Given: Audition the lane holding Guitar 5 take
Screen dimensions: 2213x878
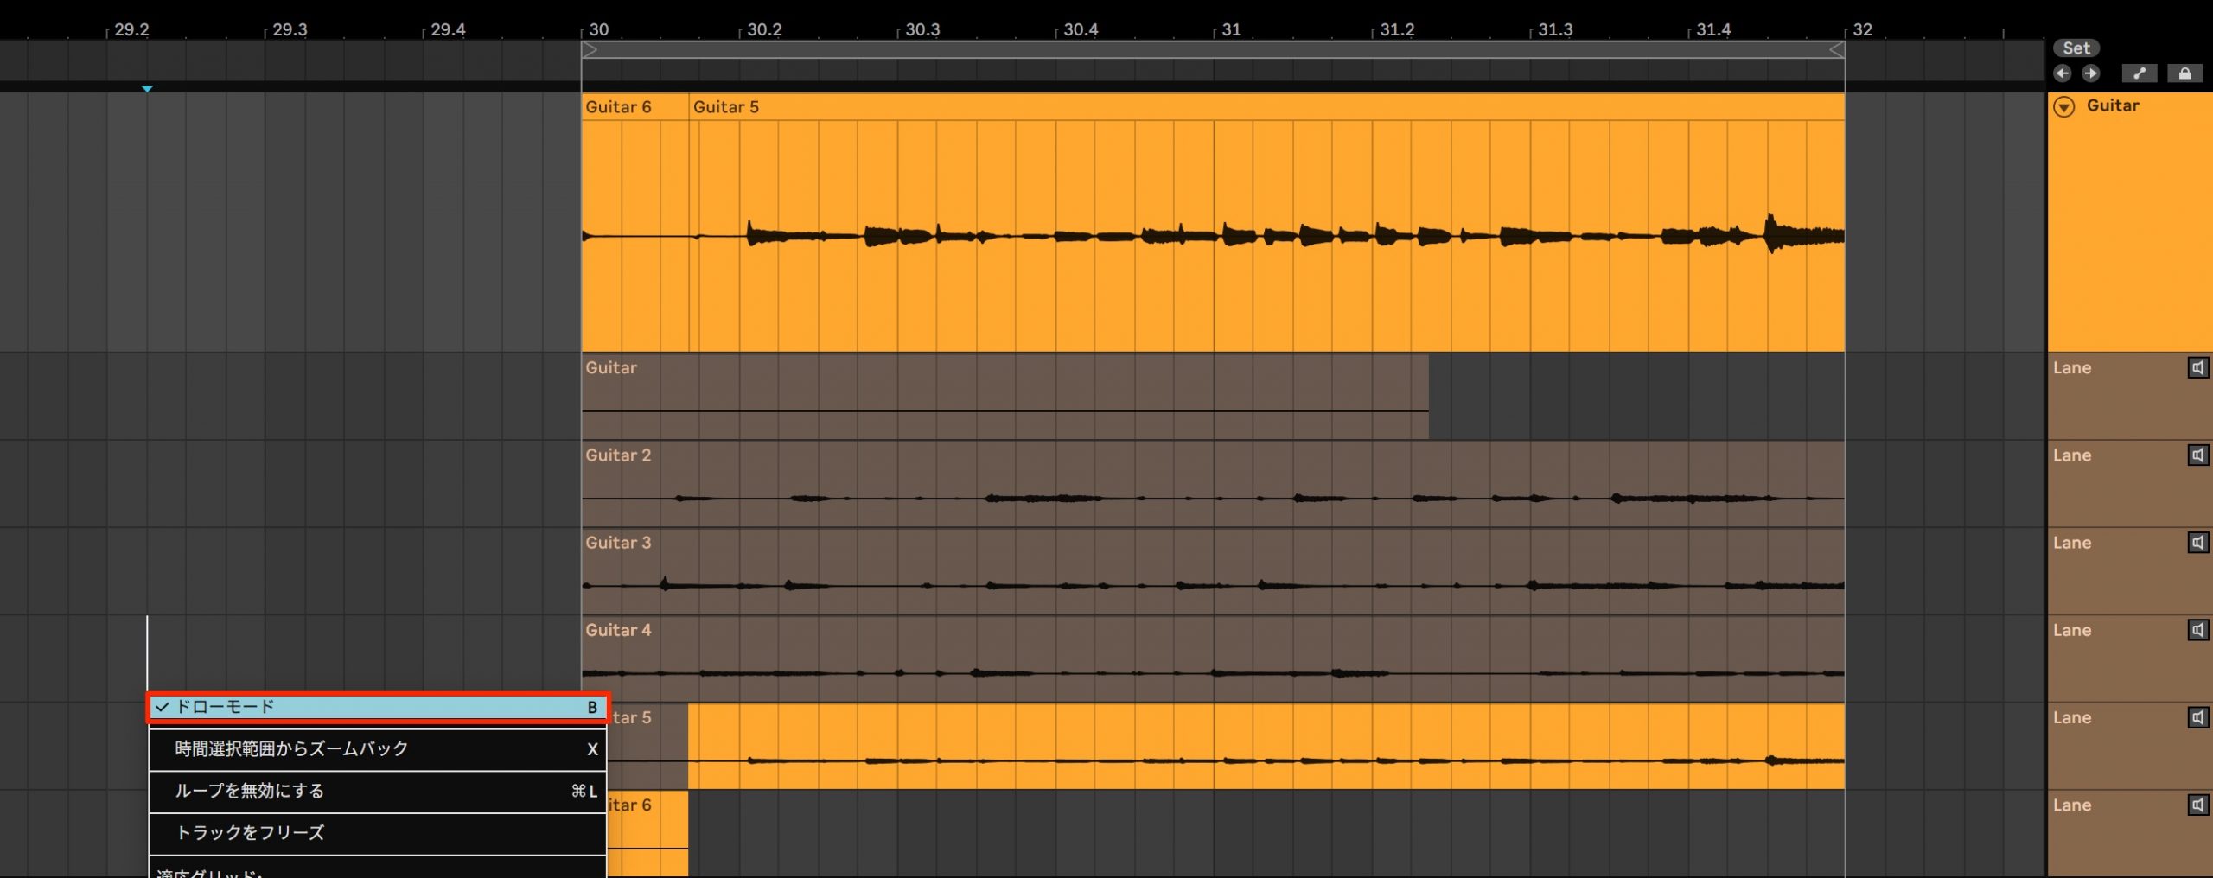Looking at the screenshot, I should (2197, 717).
